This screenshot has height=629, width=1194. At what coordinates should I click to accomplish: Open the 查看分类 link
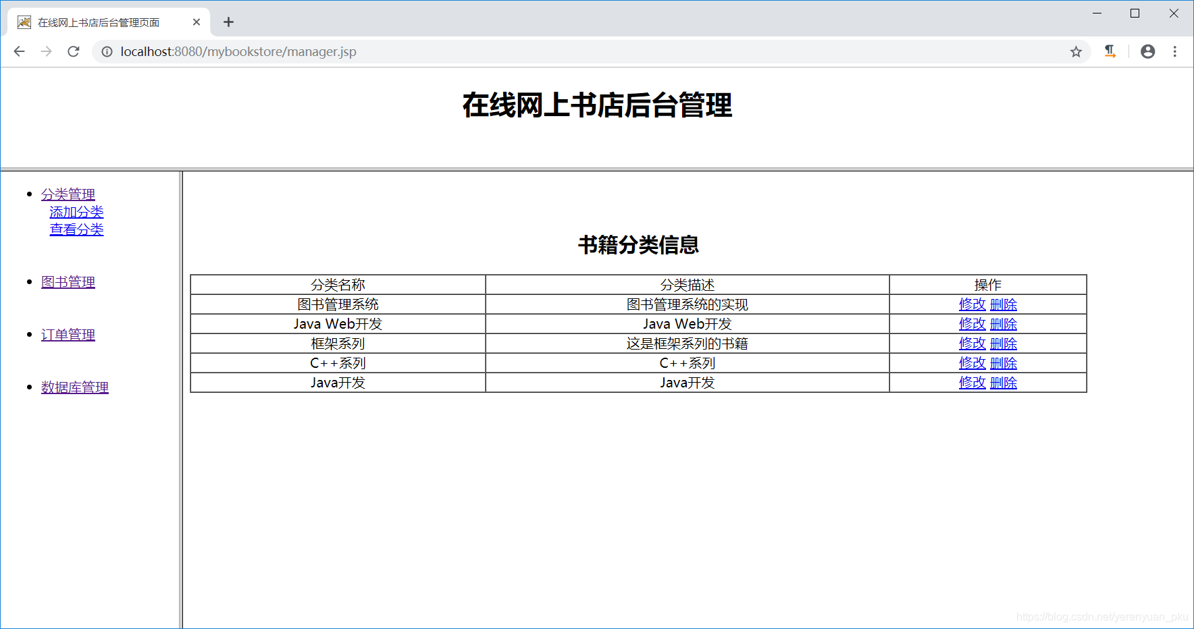point(76,229)
